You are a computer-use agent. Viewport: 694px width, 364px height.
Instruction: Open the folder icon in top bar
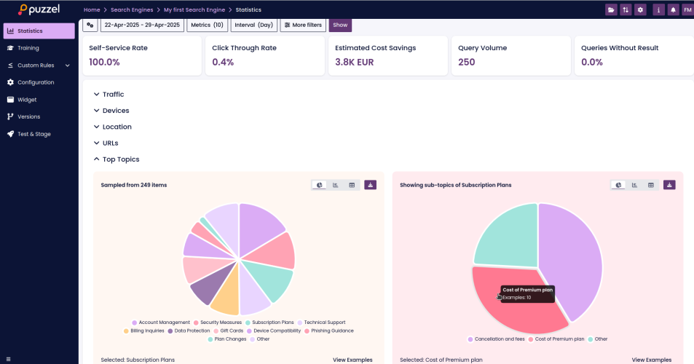point(611,9)
